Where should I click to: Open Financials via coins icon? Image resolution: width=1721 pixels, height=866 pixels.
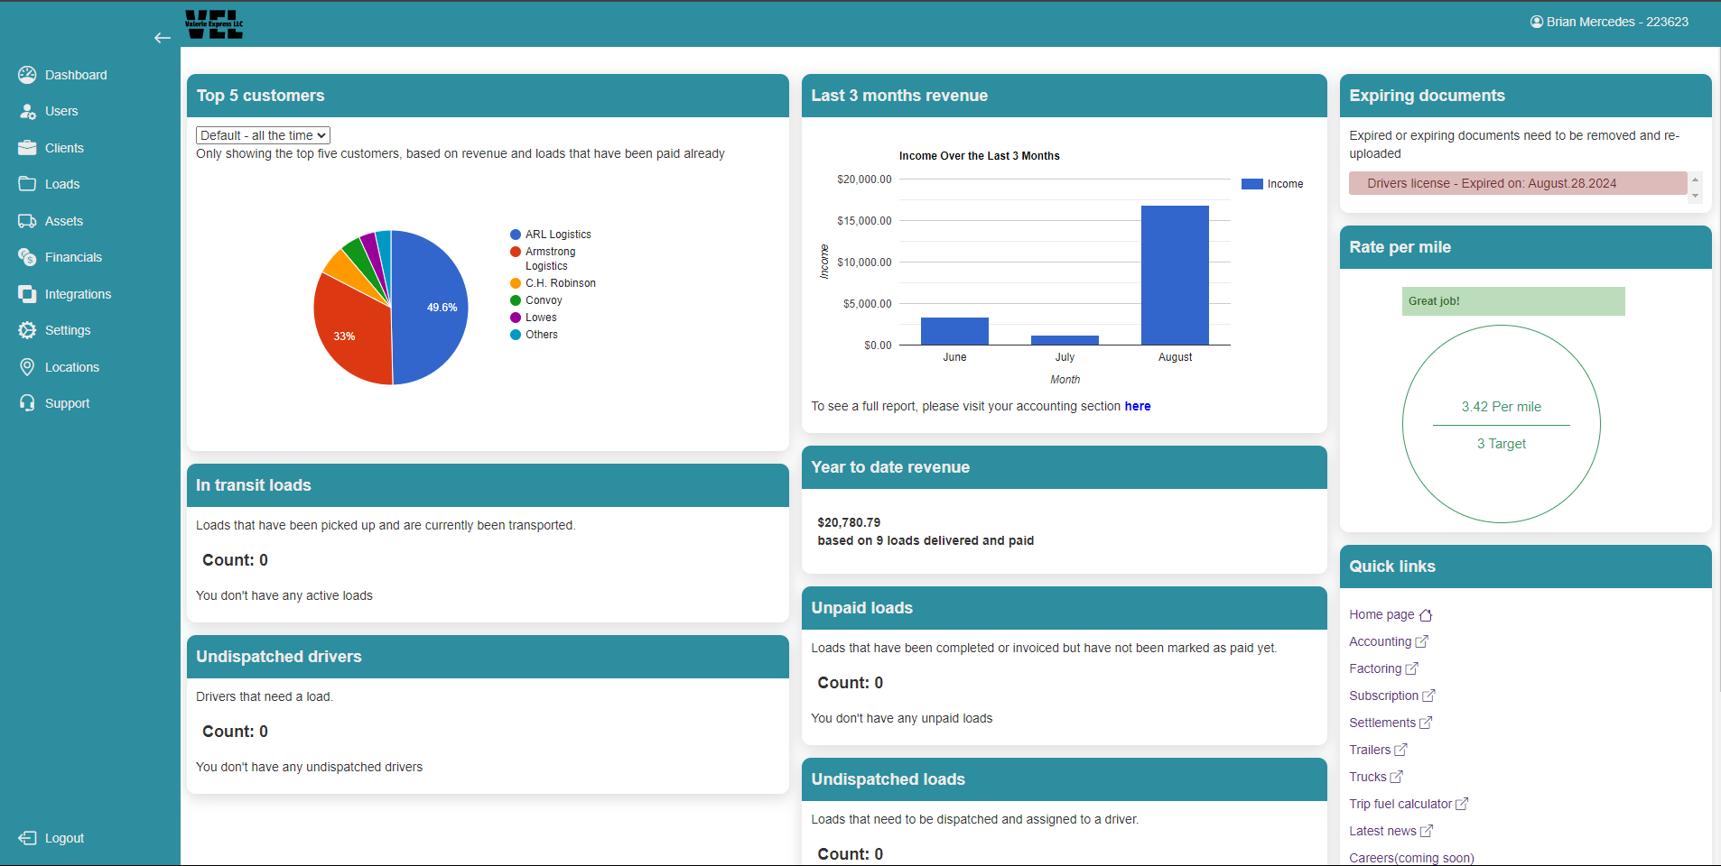[x=27, y=257]
